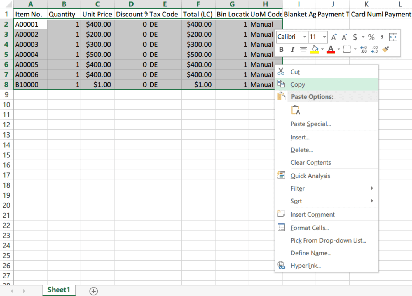Image resolution: width=412 pixels, height=296 pixels.
Task: Apply yellow fill color bucket
Action: pos(315,49)
